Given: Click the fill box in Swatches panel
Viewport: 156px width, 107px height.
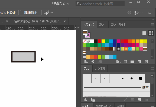Looking at the screenshot, I should coord(85,32).
